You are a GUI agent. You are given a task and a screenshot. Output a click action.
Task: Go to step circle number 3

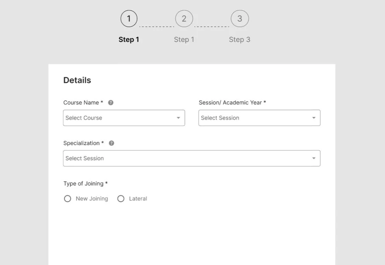(240, 19)
